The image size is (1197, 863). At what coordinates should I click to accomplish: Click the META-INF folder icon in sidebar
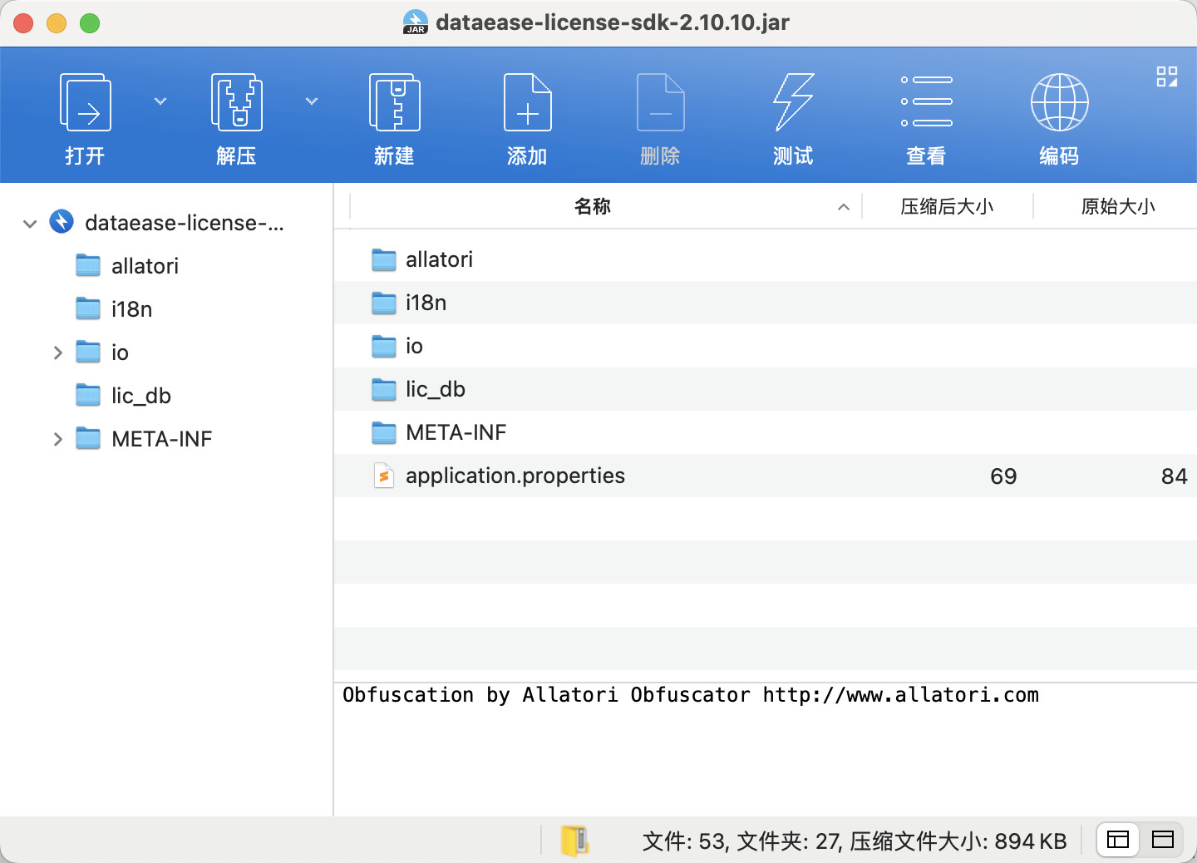click(x=88, y=438)
